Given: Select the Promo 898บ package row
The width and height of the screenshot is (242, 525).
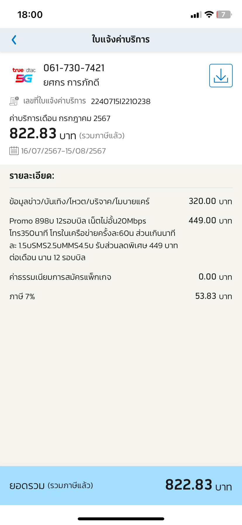Looking at the screenshot, I should [94, 239].
